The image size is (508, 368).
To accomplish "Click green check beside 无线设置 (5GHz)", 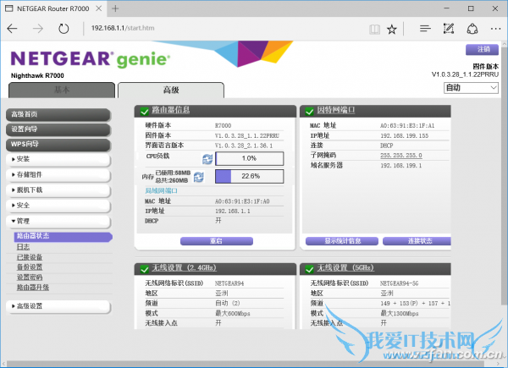I will [x=309, y=269].
